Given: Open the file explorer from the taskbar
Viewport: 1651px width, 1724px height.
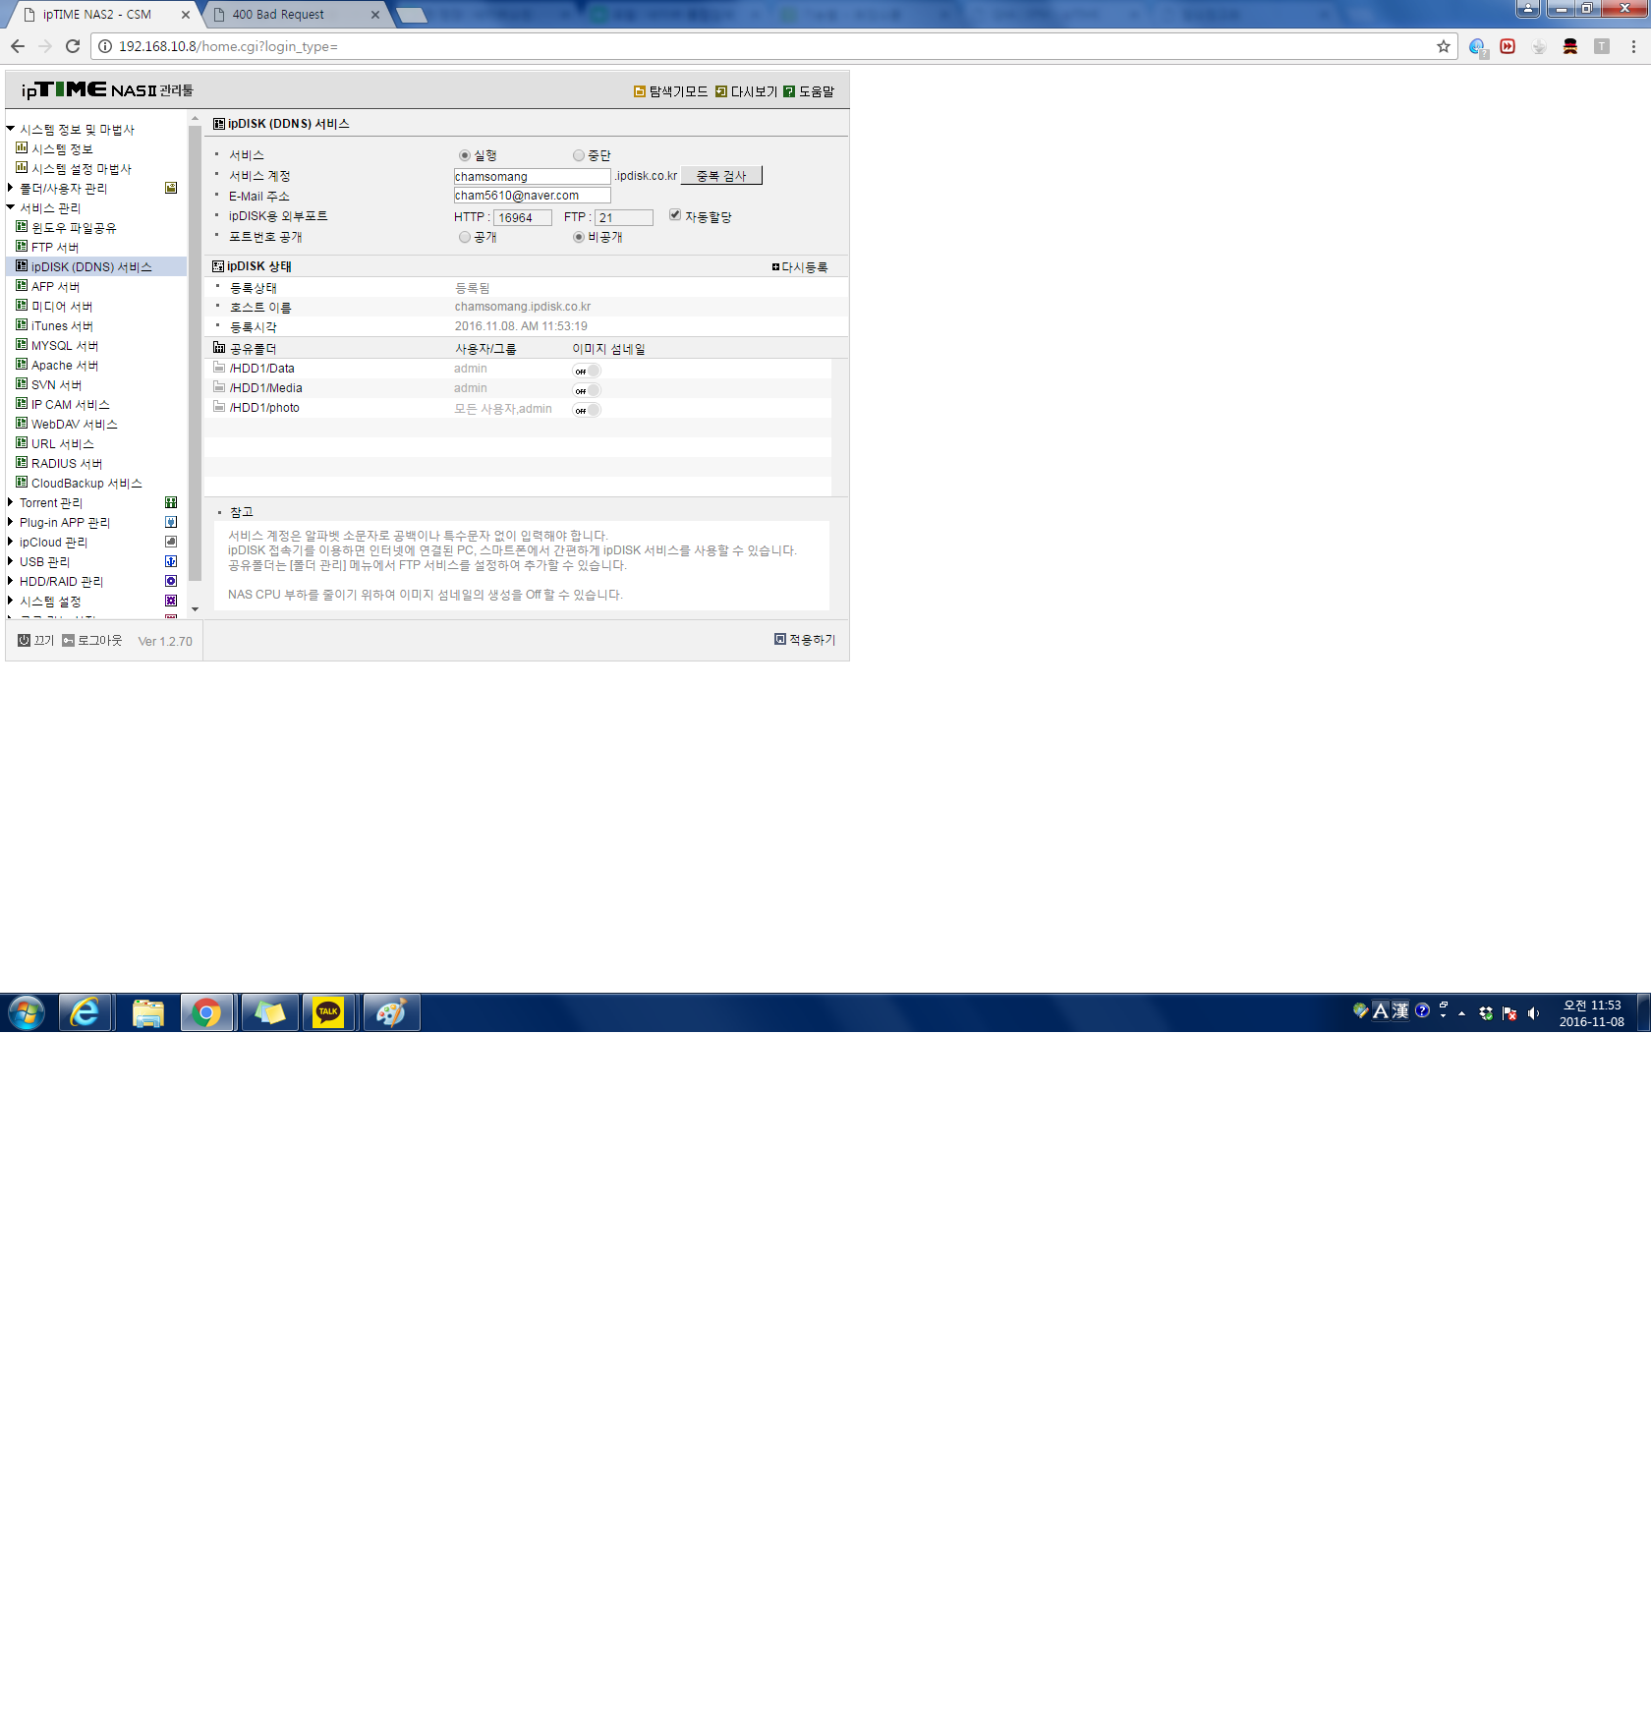Looking at the screenshot, I should (148, 1012).
